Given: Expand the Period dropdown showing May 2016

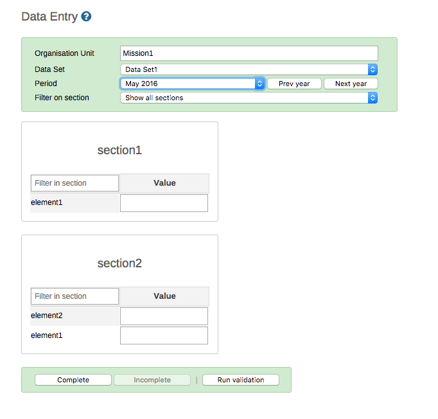Looking at the screenshot, I should coord(192,84).
